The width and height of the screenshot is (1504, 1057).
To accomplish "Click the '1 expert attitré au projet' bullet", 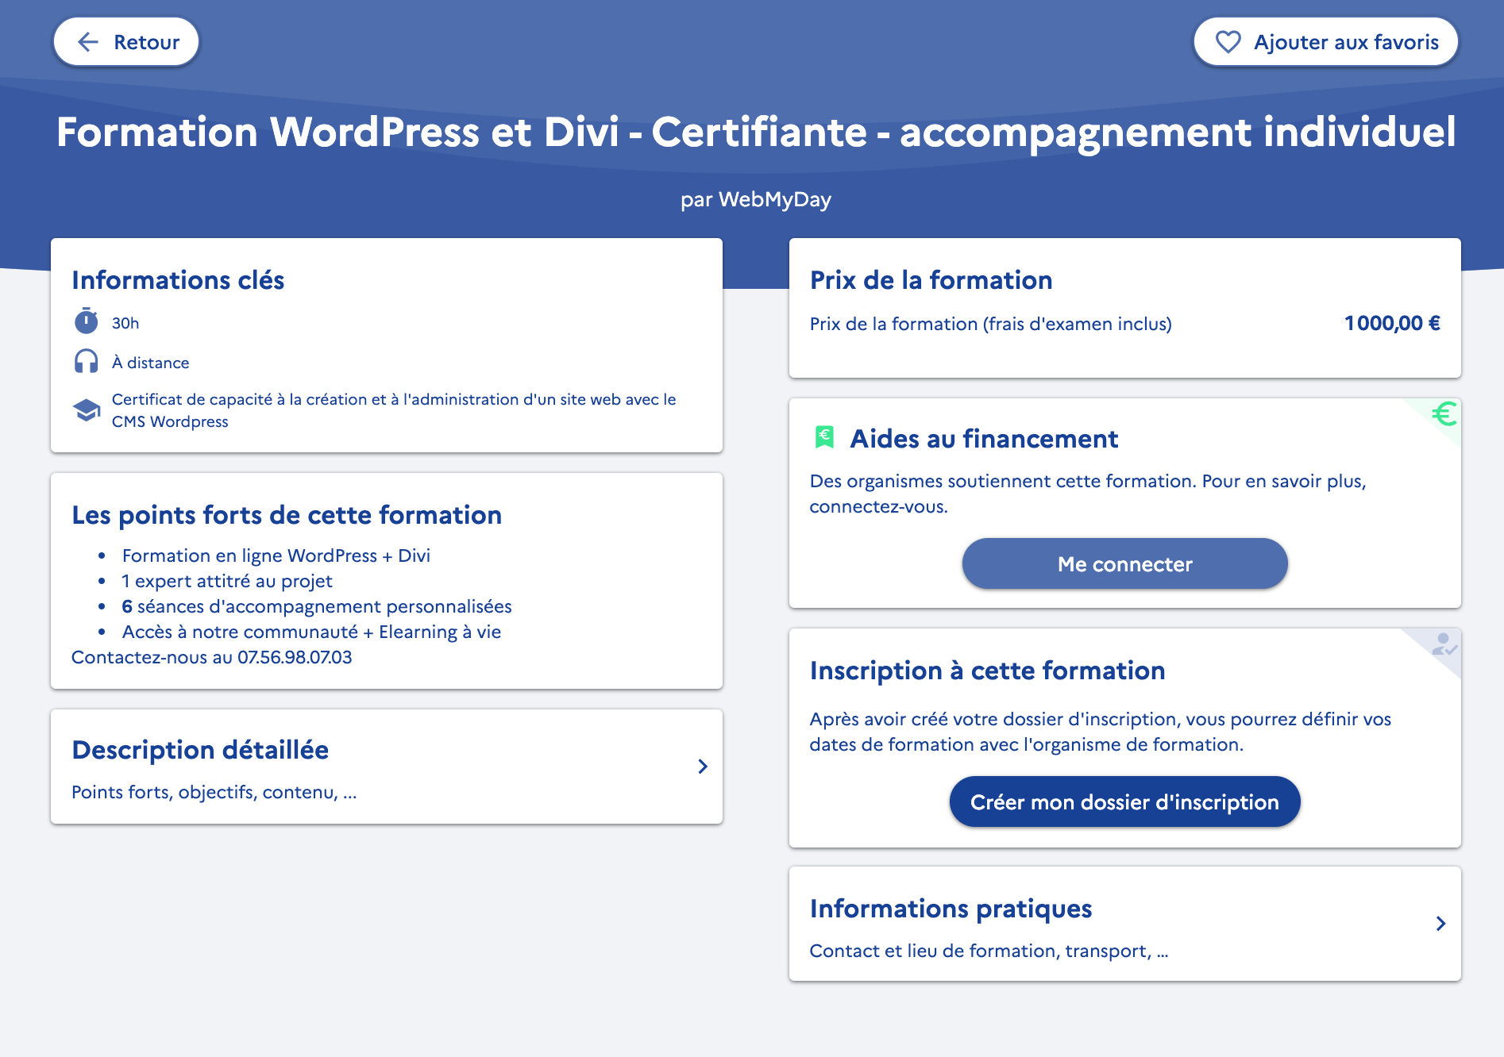I will click(x=227, y=581).
